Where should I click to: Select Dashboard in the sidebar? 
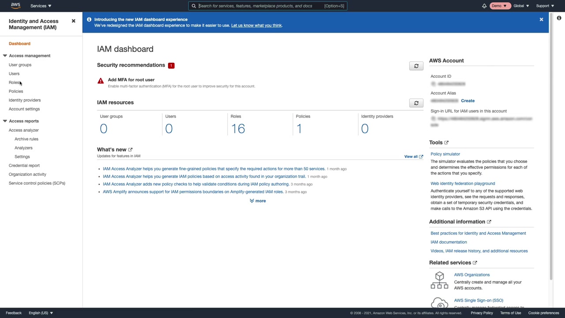(x=19, y=44)
